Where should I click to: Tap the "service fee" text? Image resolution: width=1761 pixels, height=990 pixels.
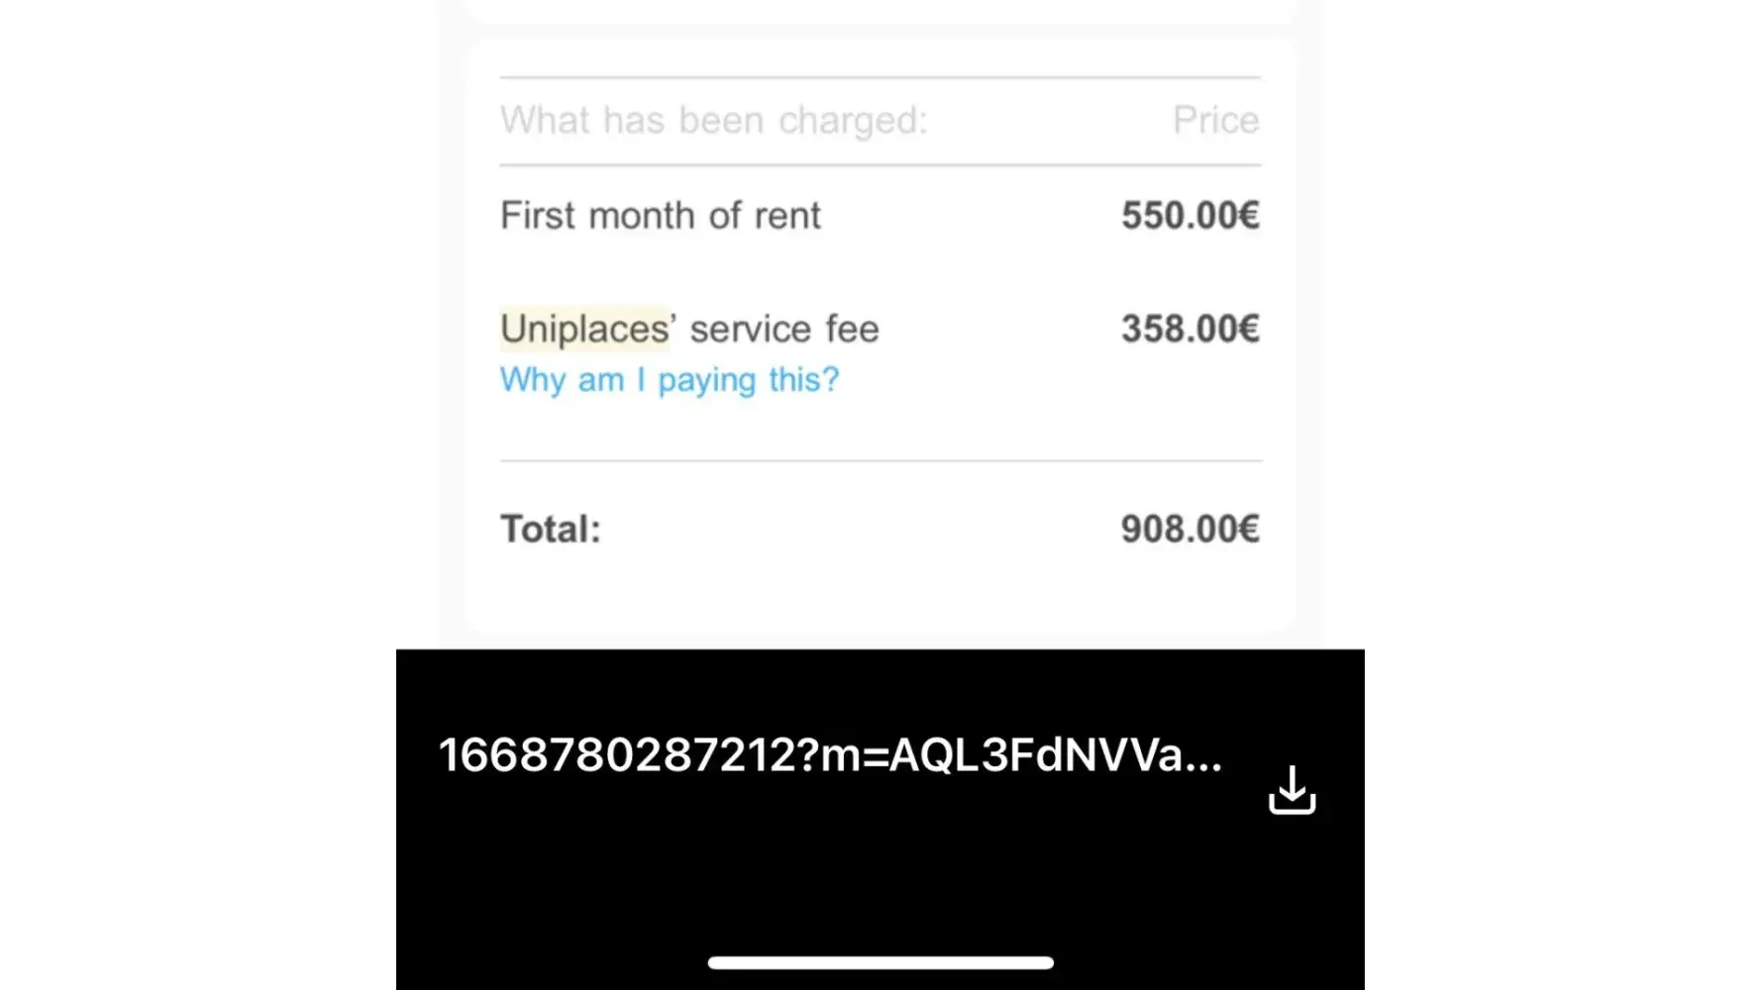(783, 329)
